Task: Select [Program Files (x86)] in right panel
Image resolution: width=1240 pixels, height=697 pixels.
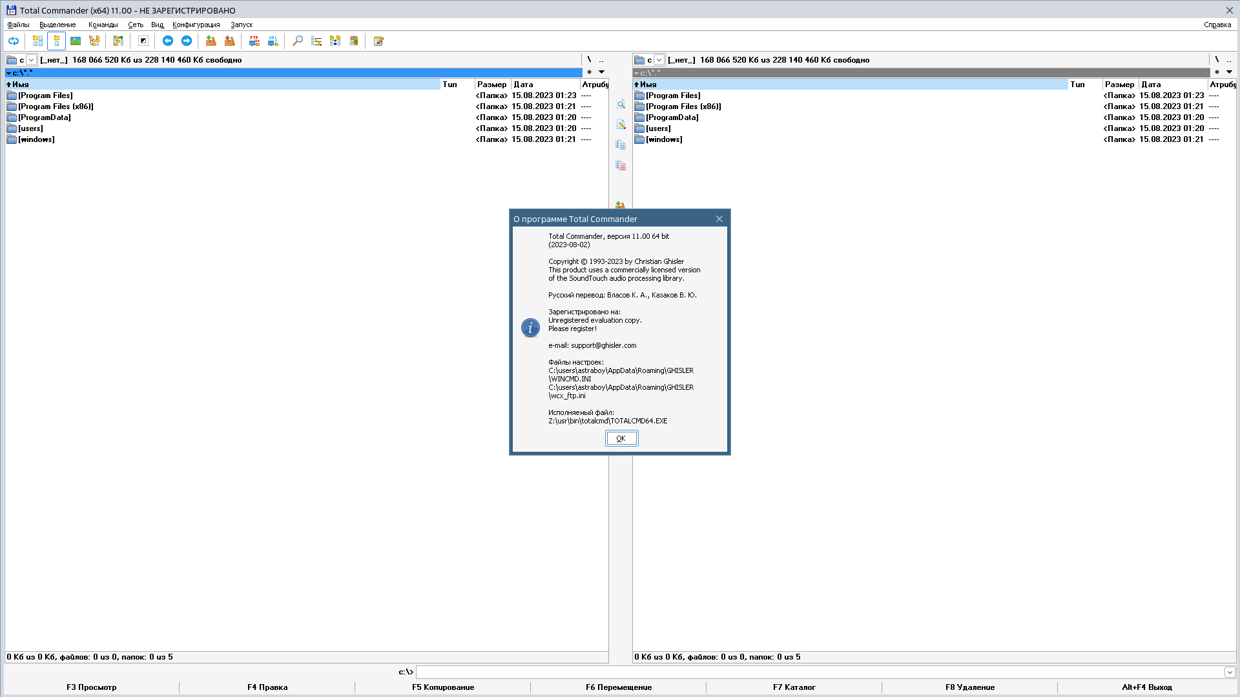Action: pyautogui.click(x=683, y=106)
